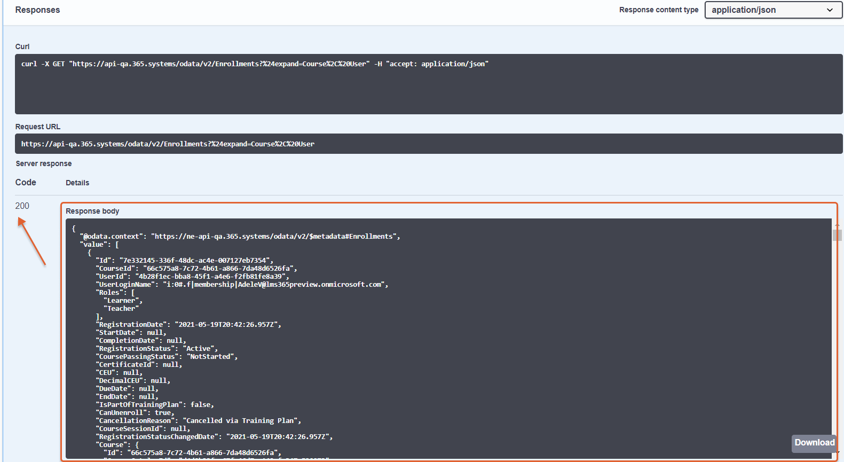Click the "CanUnenroll": true line
The image size is (844, 462).
135,413
